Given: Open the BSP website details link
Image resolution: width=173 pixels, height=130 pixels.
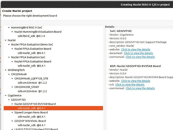Looking at the screenshot, I should click(x=135, y=81).
